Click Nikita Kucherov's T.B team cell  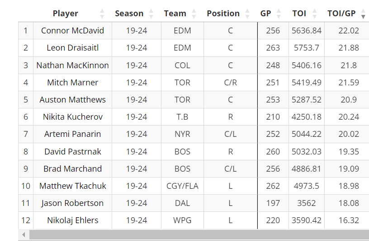(182, 117)
